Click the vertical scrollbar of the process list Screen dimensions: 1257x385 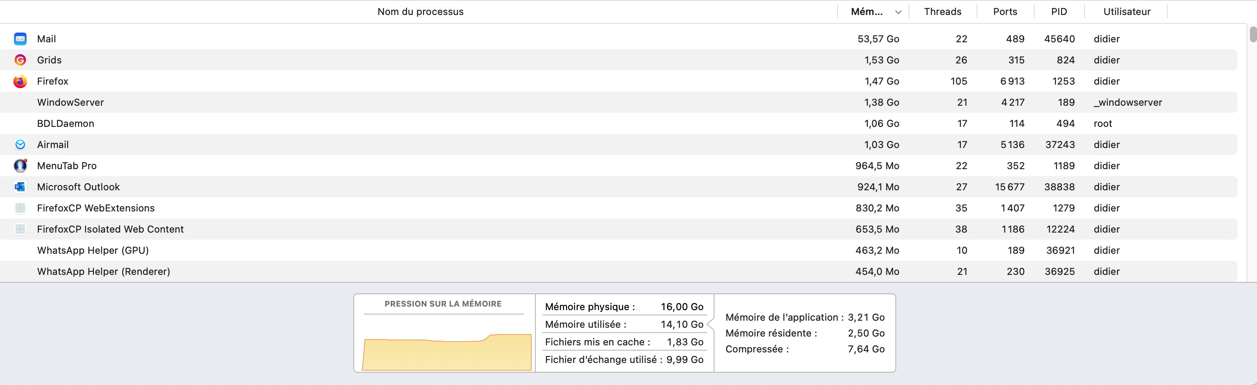pyautogui.click(x=1253, y=35)
